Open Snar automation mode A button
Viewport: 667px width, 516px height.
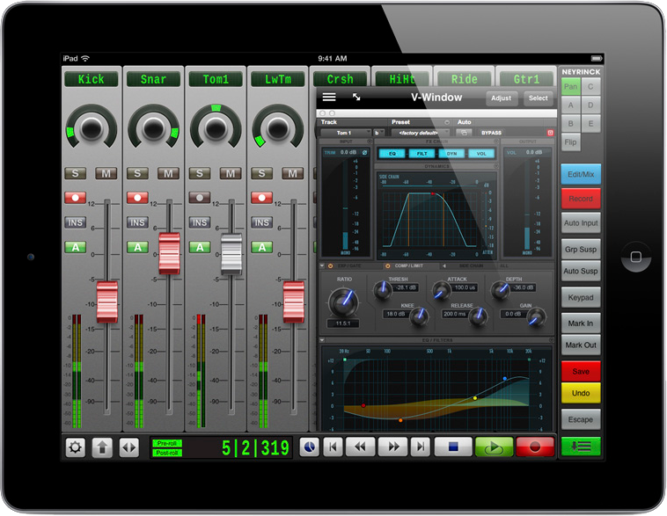[137, 247]
